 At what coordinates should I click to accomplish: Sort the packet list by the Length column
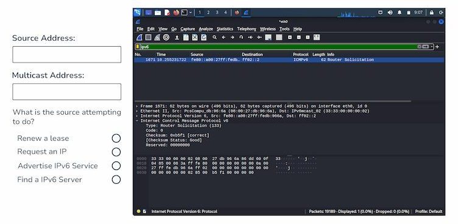click(319, 55)
